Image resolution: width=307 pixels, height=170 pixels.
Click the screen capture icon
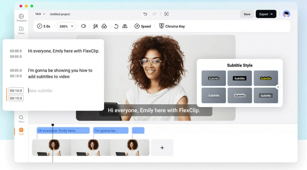[166, 14]
